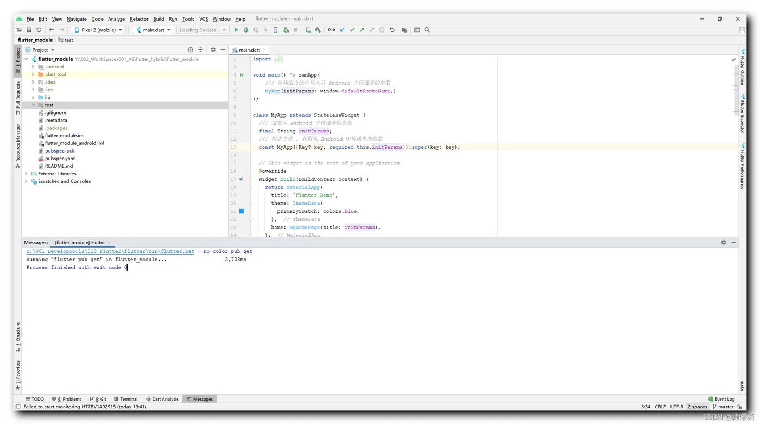
Task: Open the Loading Devices dropdown
Action: [x=202, y=30]
